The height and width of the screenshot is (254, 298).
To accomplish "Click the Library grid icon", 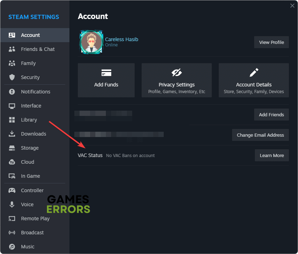I will click(x=12, y=120).
